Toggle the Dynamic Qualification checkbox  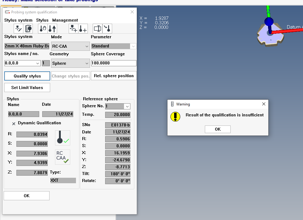tap(14, 123)
